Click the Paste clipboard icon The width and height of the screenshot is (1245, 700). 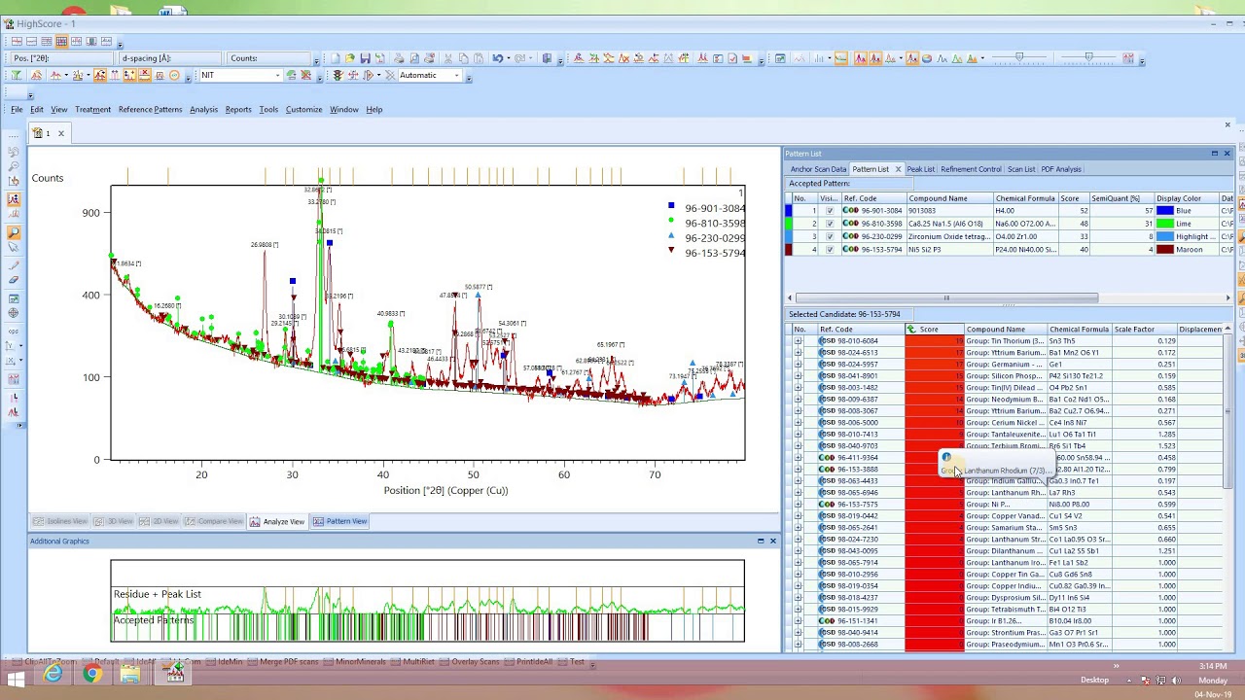pos(479,58)
